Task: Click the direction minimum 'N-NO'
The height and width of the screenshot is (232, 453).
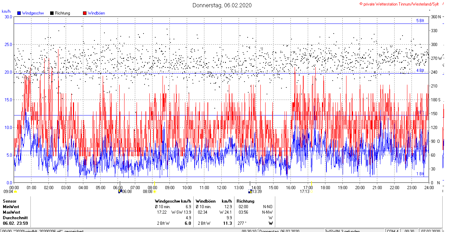Action: [x=268, y=206]
